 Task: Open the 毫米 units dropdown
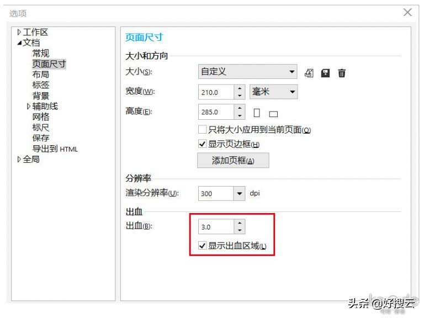(273, 92)
